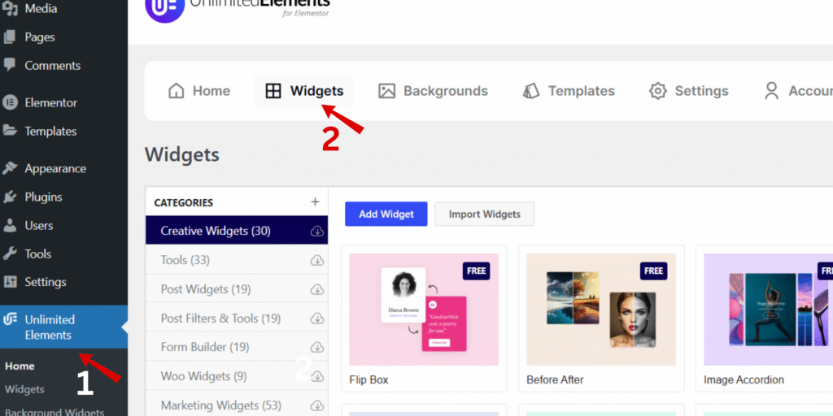Open Appearance in the admin sidebar
This screenshot has width=833, height=416.
(x=55, y=169)
